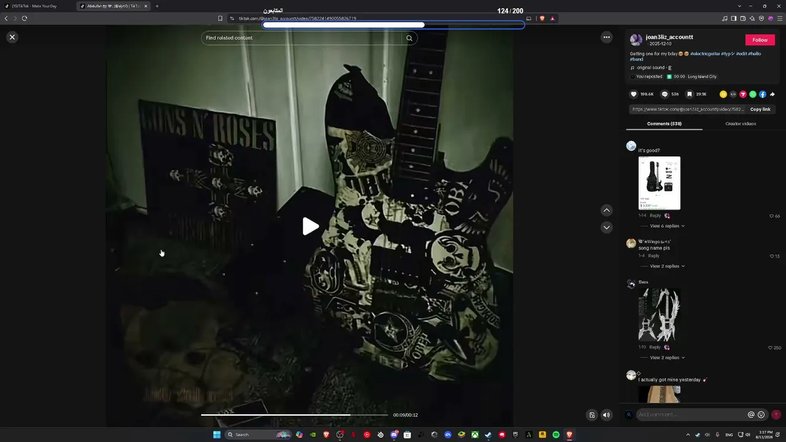
Task: Open the white guitar image in Dera's comment
Action: tap(660, 315)
